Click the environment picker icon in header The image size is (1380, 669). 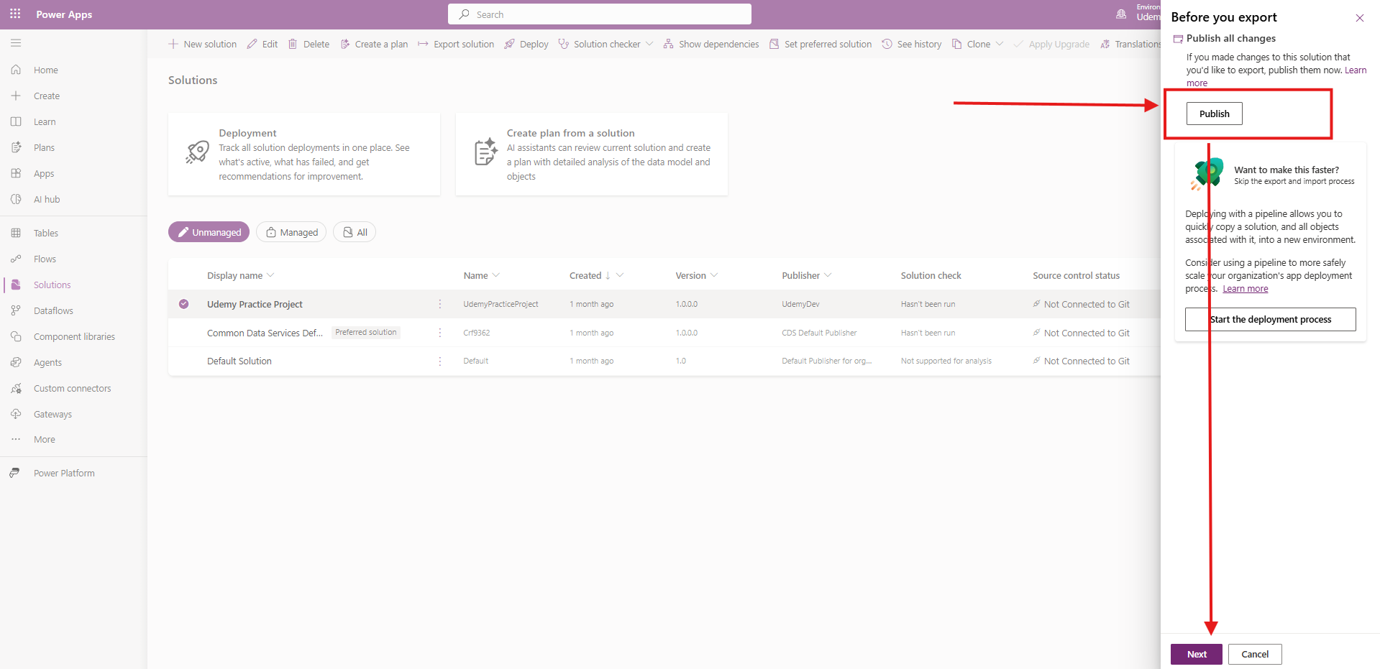point(1121,14)
